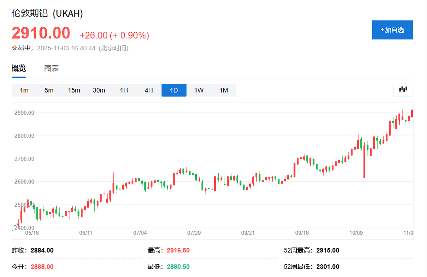Click the current price 2910.00
Screen dimensions: 427x277
41,33
